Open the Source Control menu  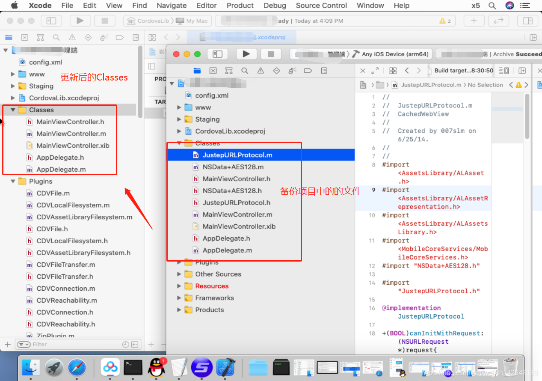point(321,6)
